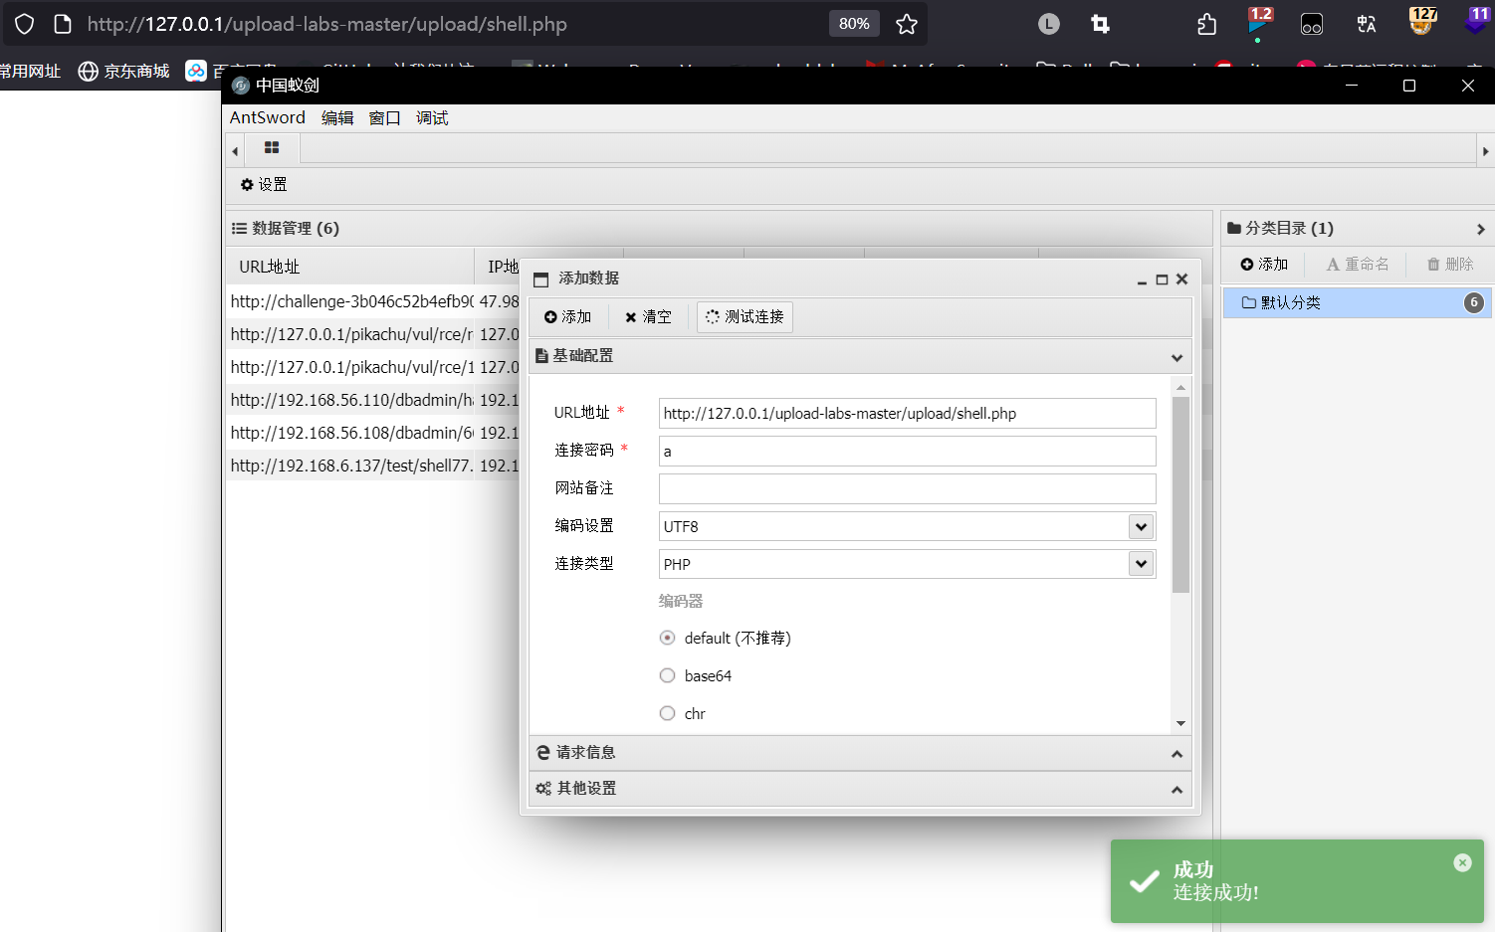Select the 192.168.56.110/dbadmin row

[x=373, y=400]
